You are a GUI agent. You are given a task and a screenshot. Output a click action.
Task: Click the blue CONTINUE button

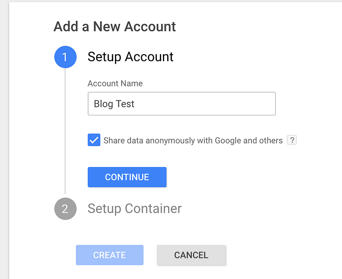coord(127,177)
